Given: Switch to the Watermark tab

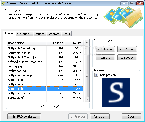Looking at the screenshot, I should (24, 34).
